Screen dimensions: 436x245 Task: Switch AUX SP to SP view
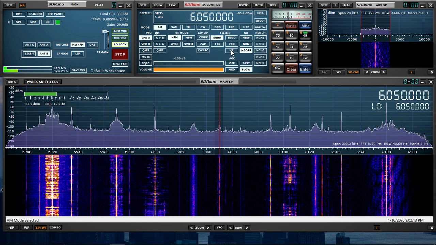click(x=324, y=72)
